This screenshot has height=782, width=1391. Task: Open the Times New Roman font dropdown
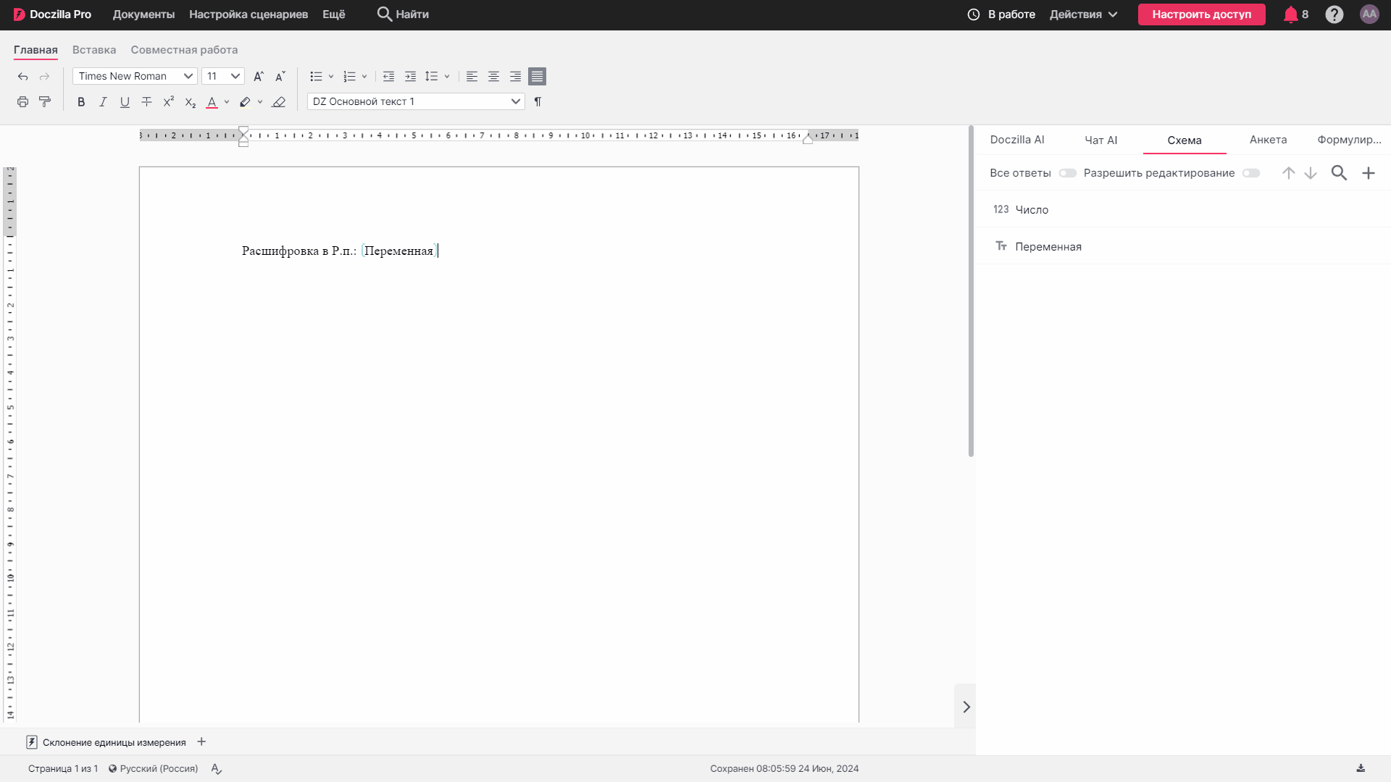coord(135,77)
